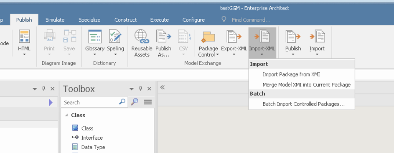The height and width of the screenshot is (153, 394).
Task: Open the Publish button dropdown arrow
Action: (x=293, y=54)
